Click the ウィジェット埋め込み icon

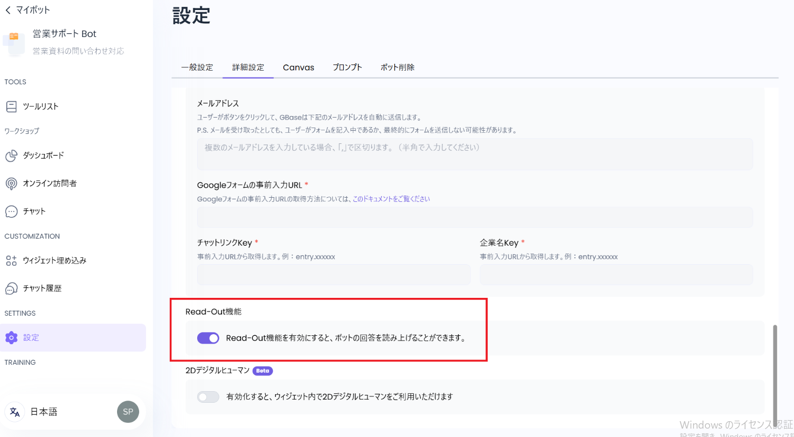[11, 260]
